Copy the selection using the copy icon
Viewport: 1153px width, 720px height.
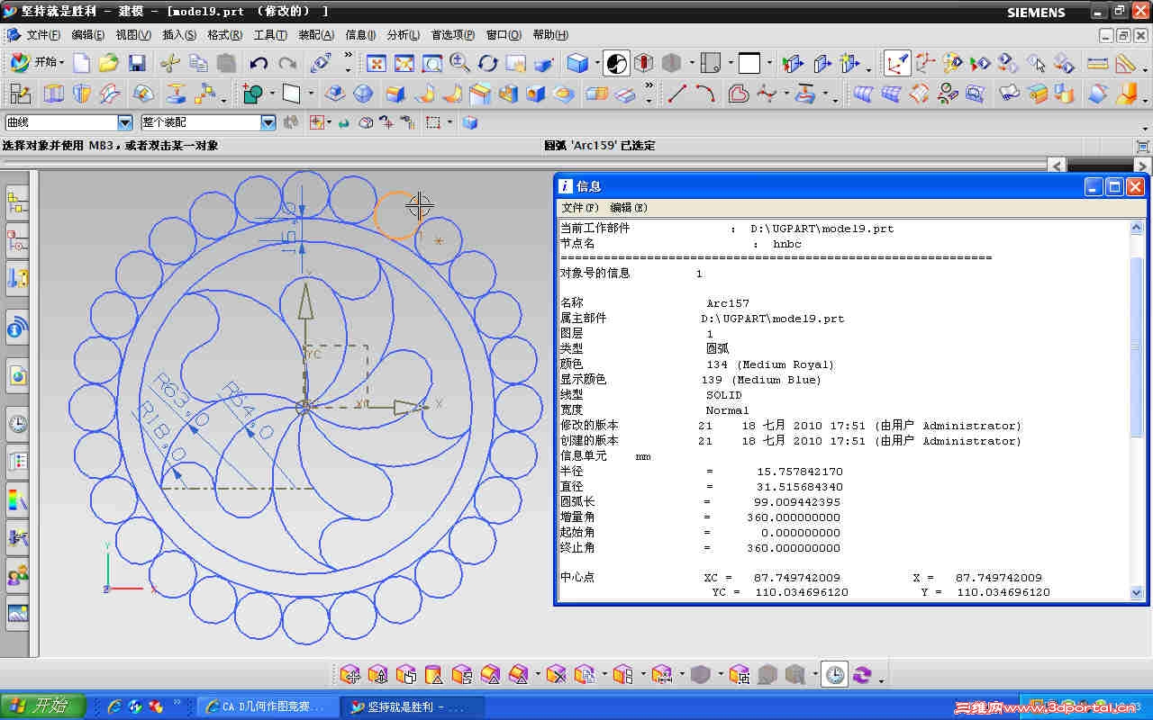pyautogui.click(x=198, y=63)
